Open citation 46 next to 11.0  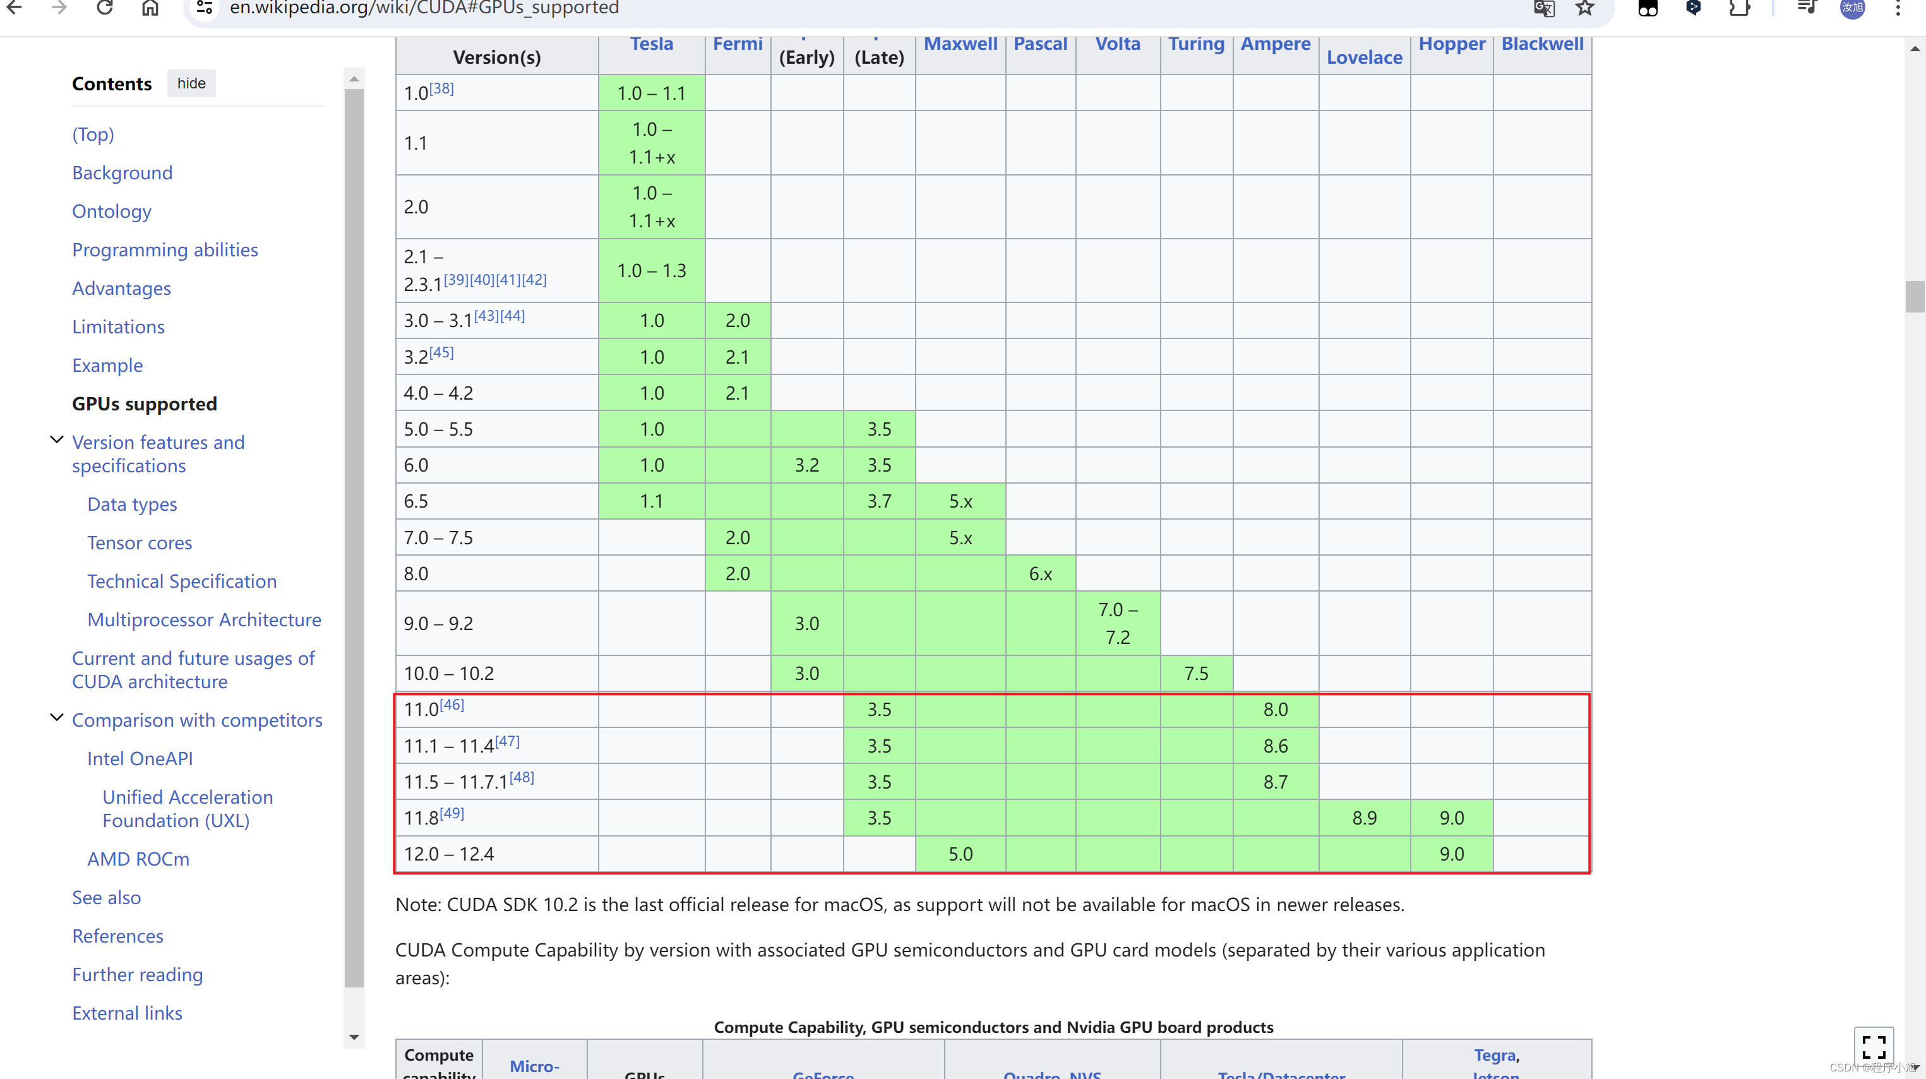click(452, 705)
